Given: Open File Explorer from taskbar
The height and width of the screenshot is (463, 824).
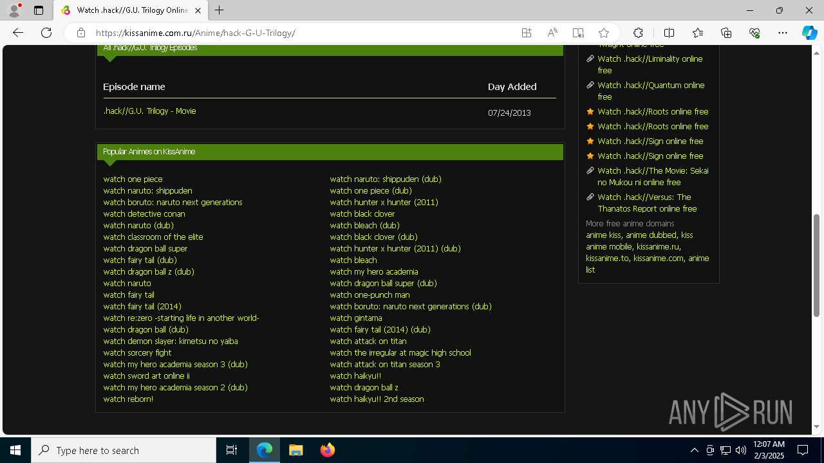Looking at the screenshot, I should click(296, 450).
